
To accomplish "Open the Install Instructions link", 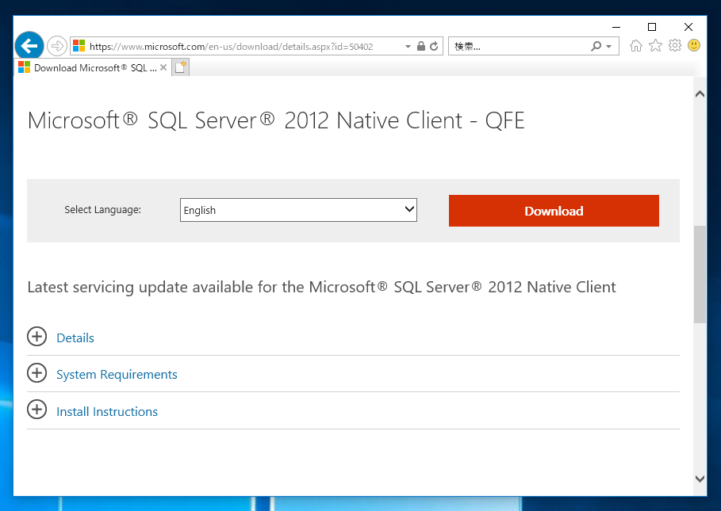I will 107,412.
